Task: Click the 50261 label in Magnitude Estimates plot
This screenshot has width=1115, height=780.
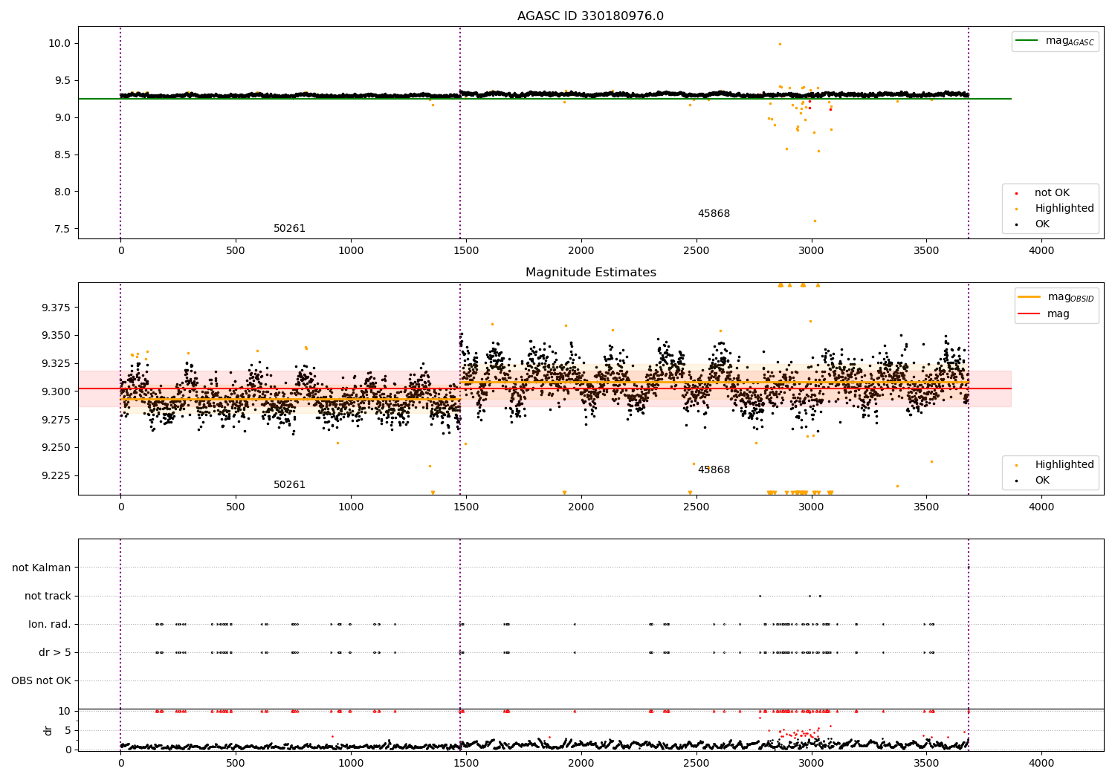Action: tap(289, 485)
